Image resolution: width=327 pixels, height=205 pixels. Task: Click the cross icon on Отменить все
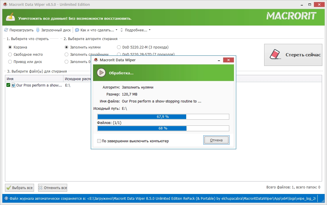point(40,188)
